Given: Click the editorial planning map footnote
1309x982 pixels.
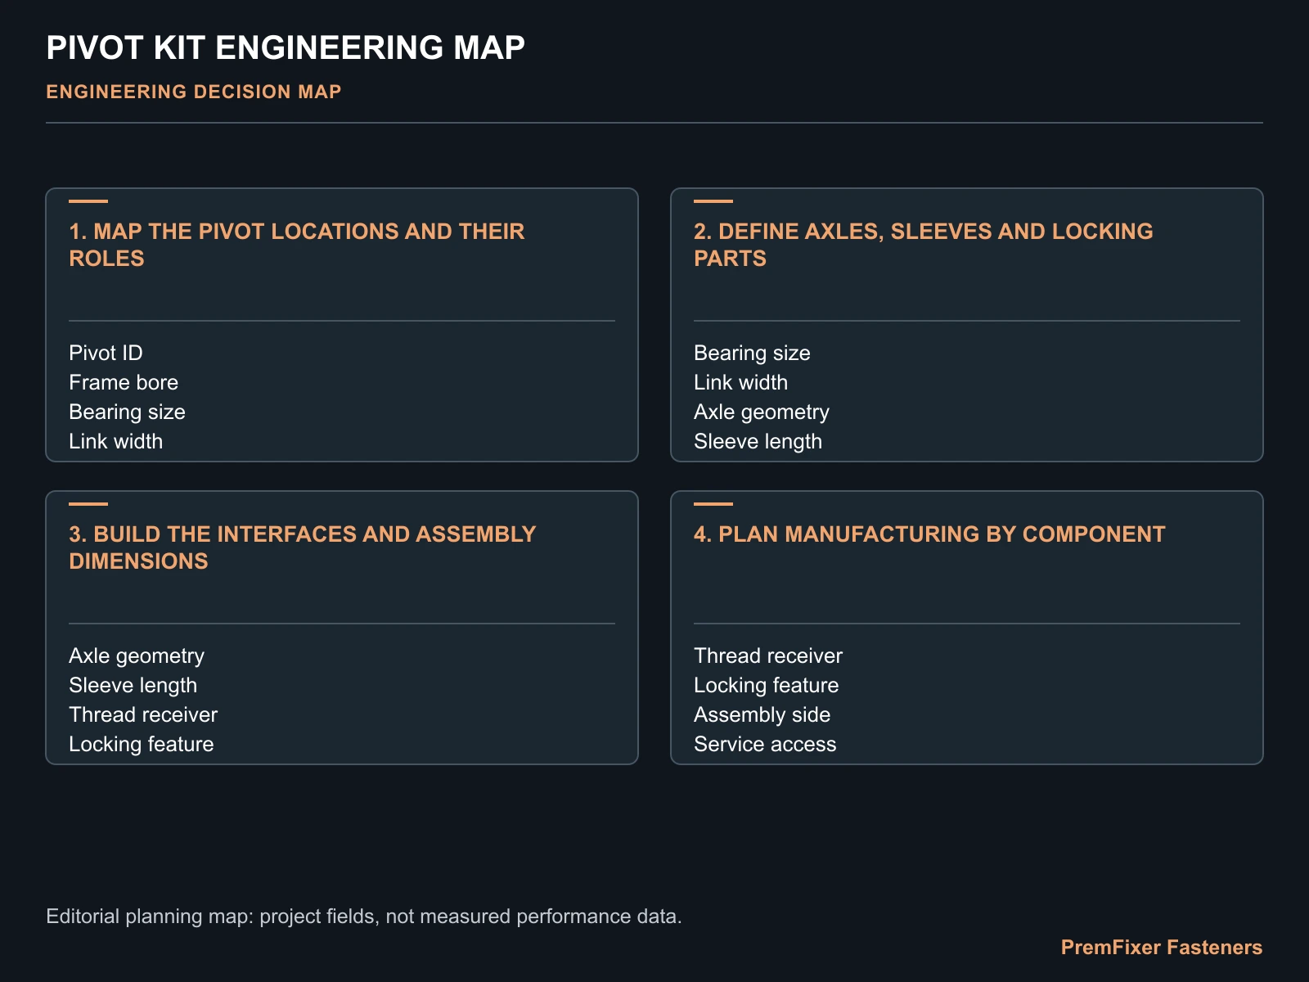Looking at the screenshot, I should tap(364, 916).
